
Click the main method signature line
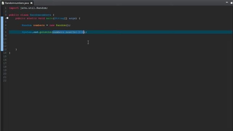(x=48, y=19)
